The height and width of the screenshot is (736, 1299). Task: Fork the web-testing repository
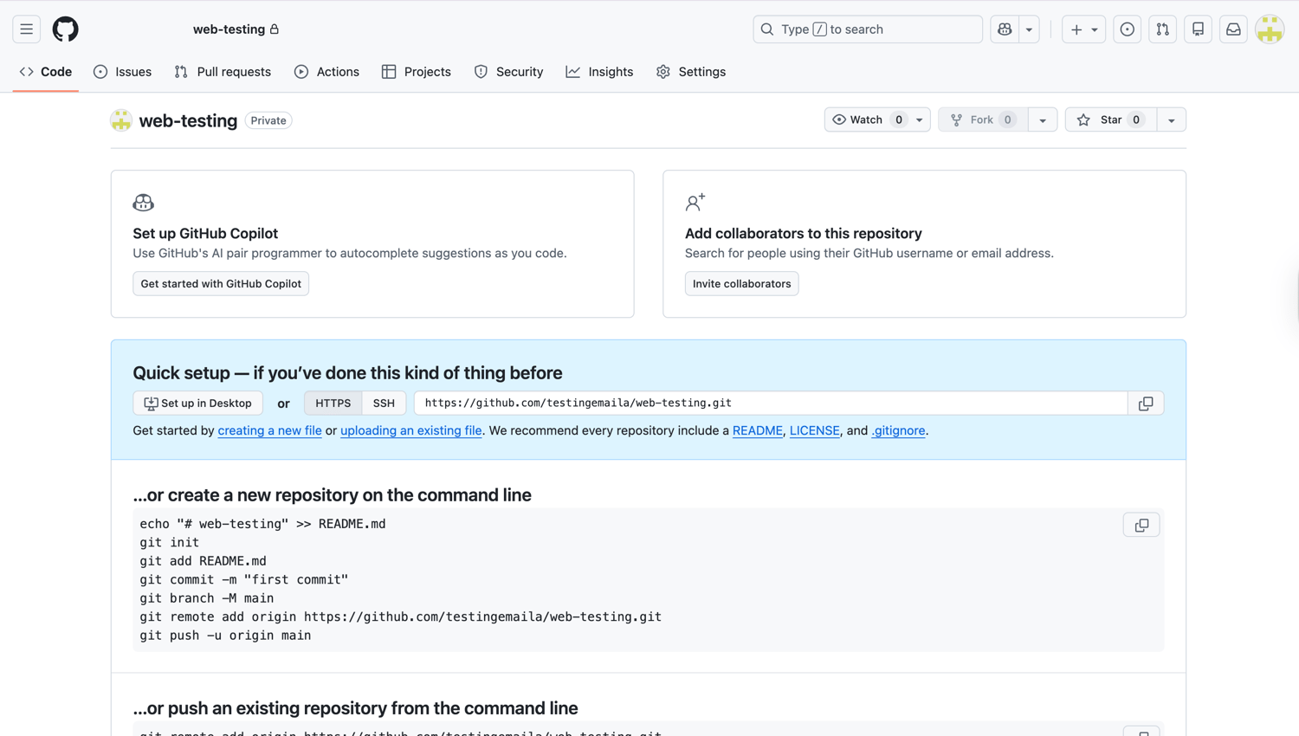[x=983, y=119]
